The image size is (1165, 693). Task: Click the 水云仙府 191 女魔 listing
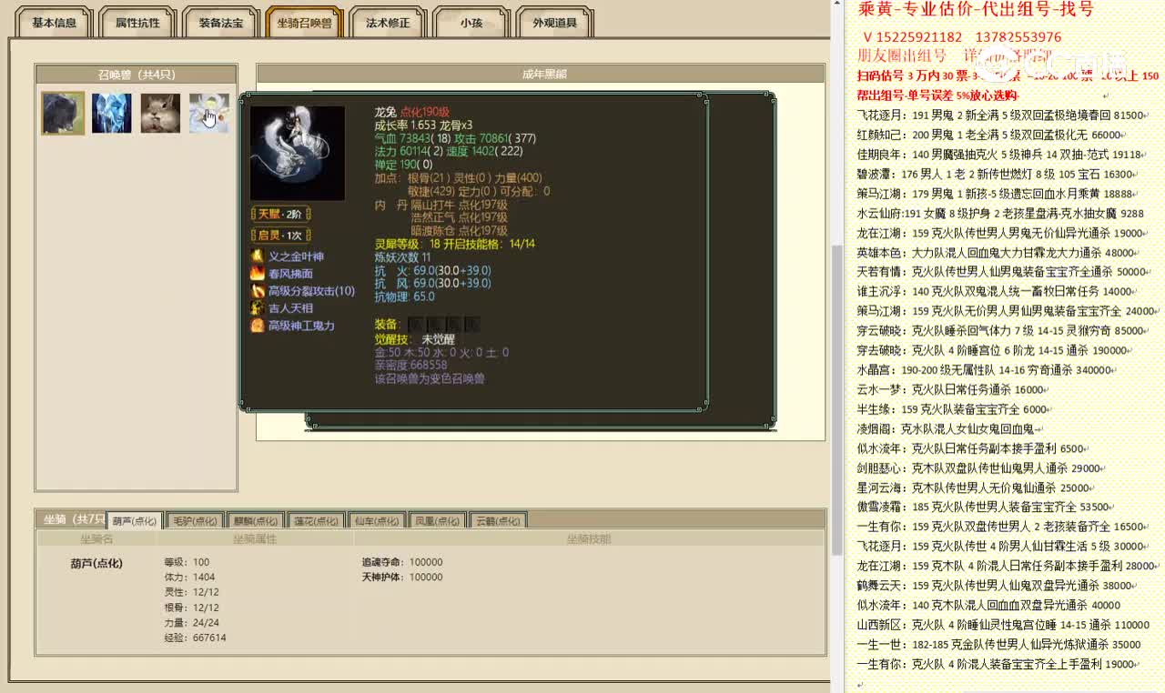(x=999, y=214)
